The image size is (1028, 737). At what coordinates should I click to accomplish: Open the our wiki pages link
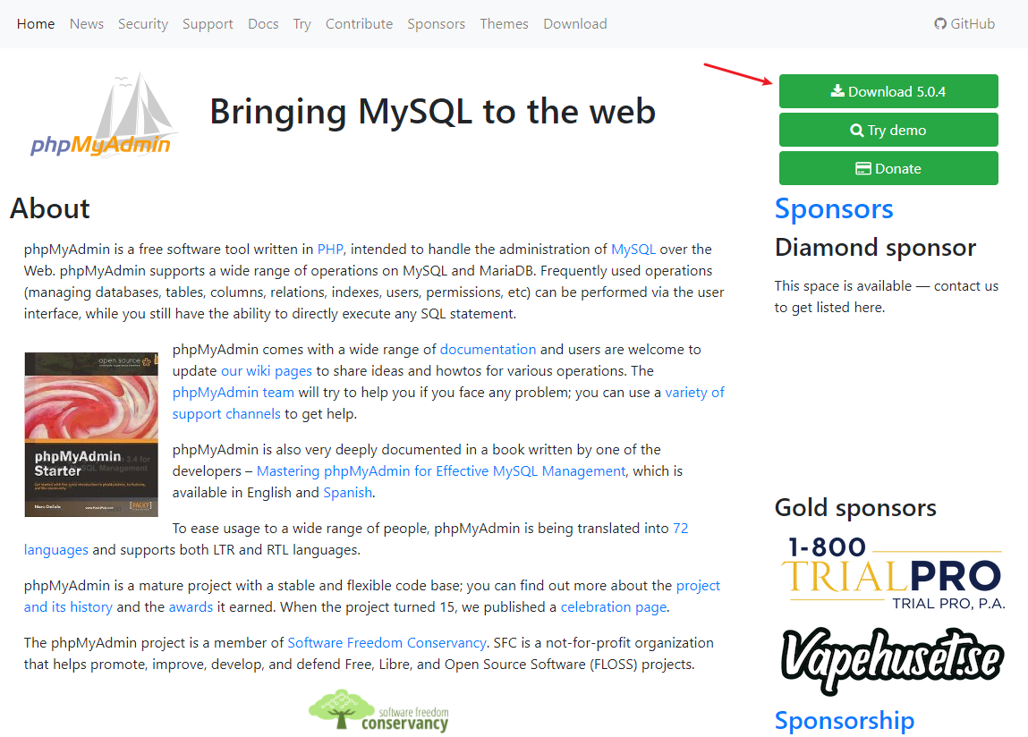pos(267,371)
